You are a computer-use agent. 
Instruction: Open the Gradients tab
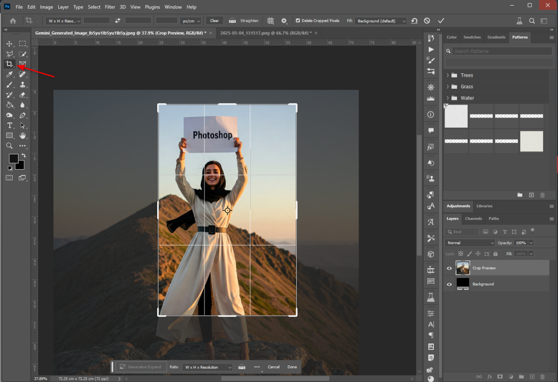pyautogui.click(x=496, y=37)
